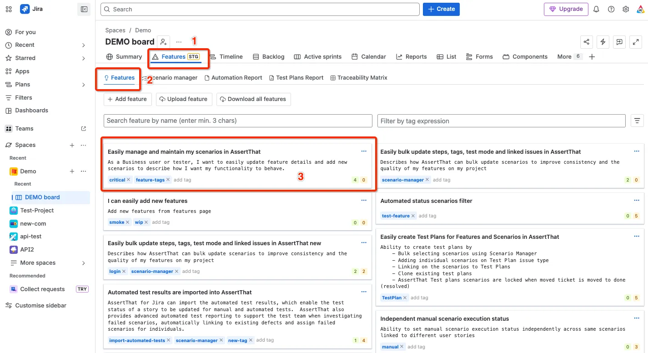Click the Upload feature button
Viewport: 648px width, 353px height.
(184, 99)
